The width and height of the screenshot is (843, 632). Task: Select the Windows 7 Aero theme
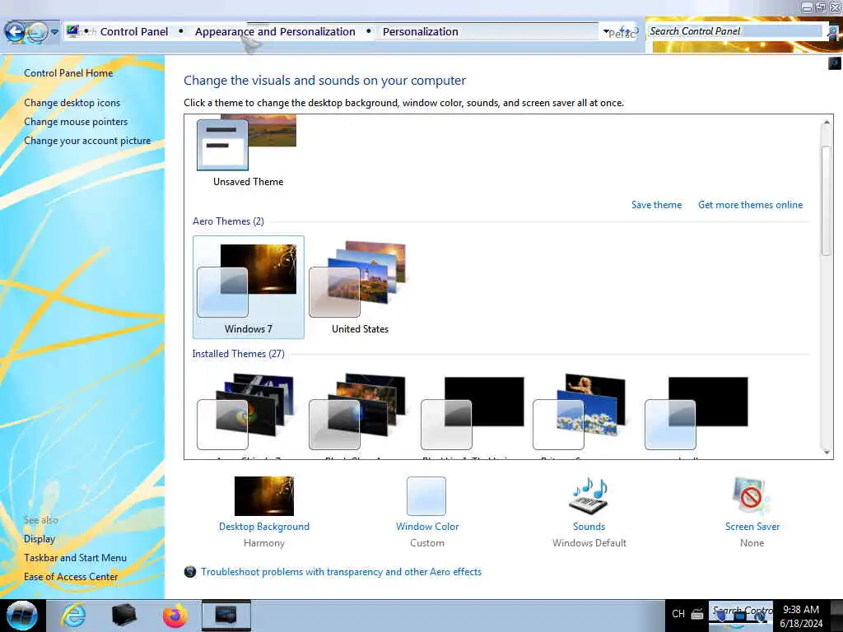pos(249,287)
